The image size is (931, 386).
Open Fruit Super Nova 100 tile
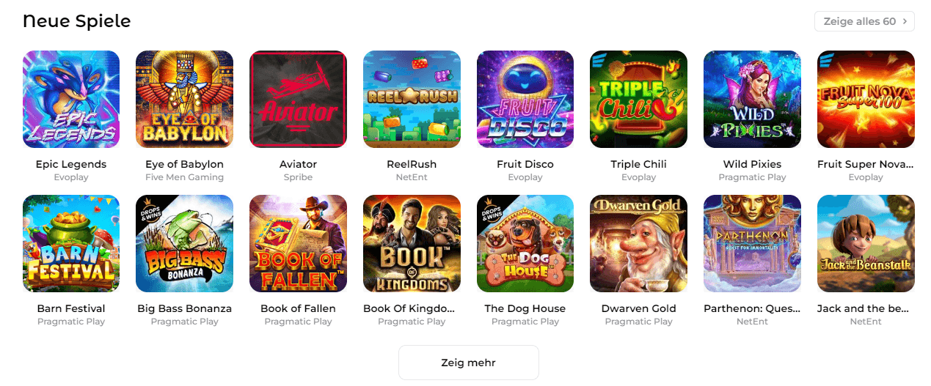[866, 100]
